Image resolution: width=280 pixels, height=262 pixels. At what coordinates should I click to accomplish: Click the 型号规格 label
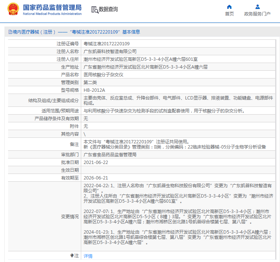click(x=70, y=90)
